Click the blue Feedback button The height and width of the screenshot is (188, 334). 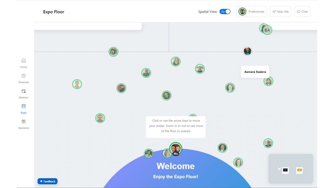48,181
